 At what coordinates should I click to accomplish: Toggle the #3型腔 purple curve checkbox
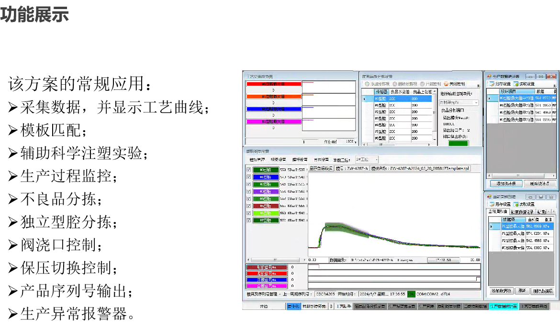tap(248, 191)
